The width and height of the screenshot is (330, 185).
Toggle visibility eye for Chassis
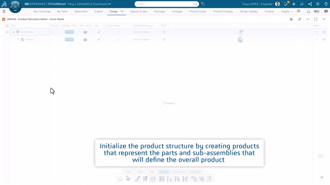coord(324,39)
